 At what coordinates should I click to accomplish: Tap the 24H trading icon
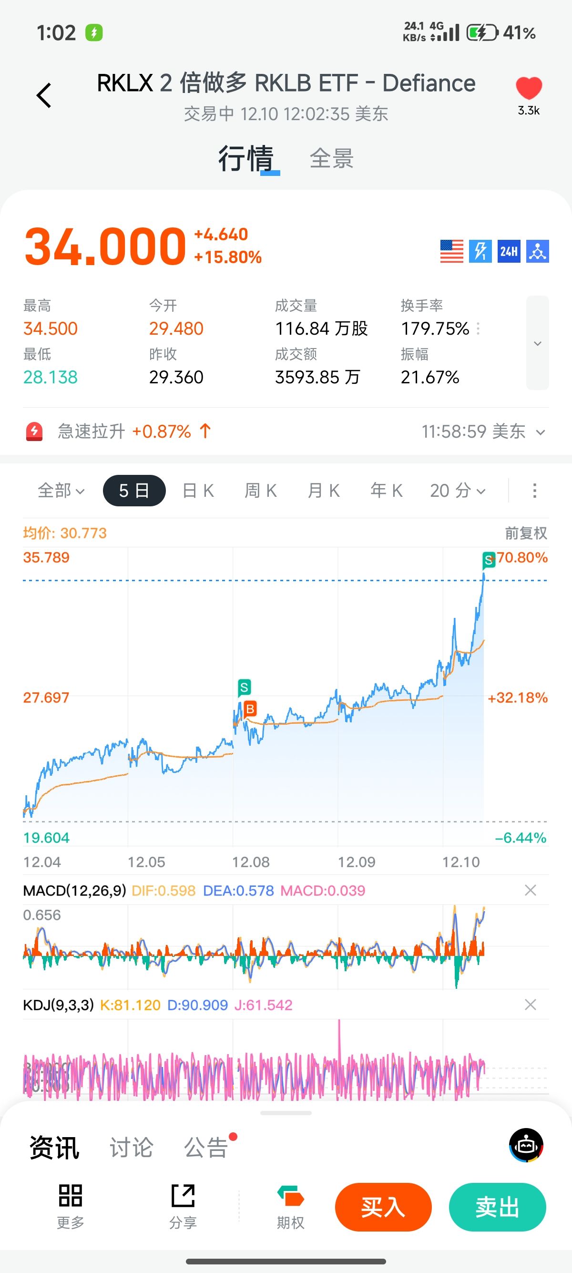[x=509, y=252]
